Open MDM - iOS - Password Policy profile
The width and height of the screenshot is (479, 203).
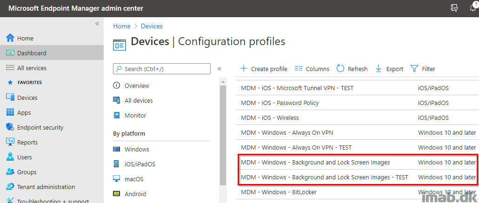coord(280,103)
